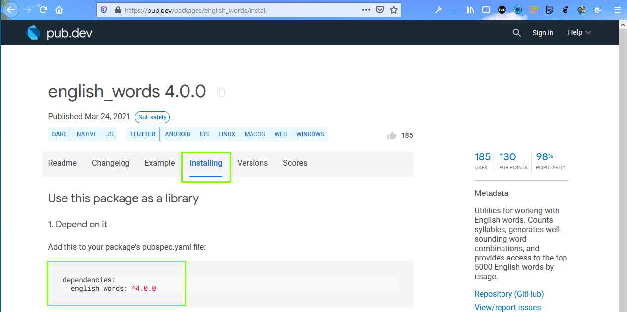Click the english_words: ^4.0.0 code line
This screenshot has height=312, width=627.
[x=113, y=288]
